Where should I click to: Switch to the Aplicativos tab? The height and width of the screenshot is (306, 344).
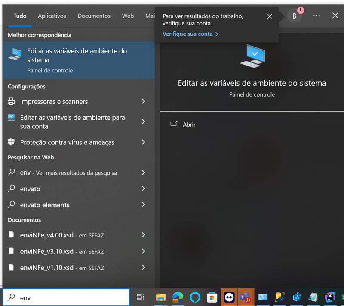coord(52,16)
